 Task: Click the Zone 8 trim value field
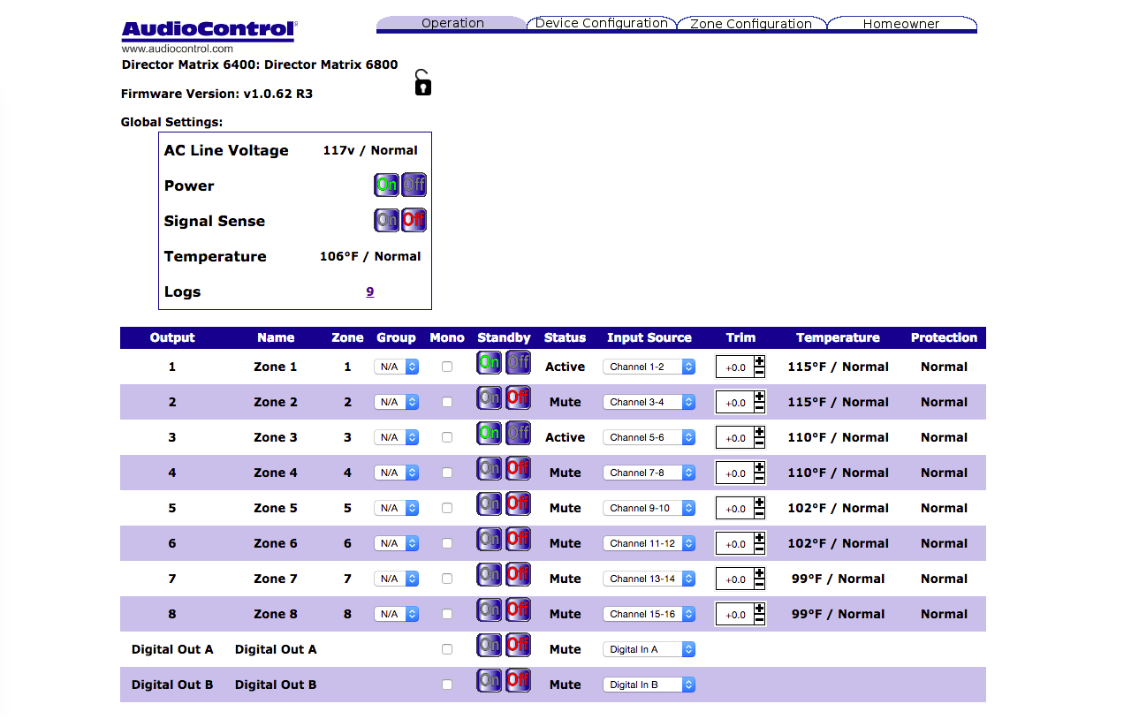coord(735,615)
